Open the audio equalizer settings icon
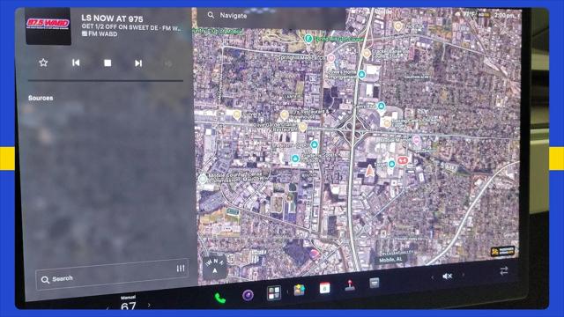Viewport: 564px width, 317px height. 180,269
